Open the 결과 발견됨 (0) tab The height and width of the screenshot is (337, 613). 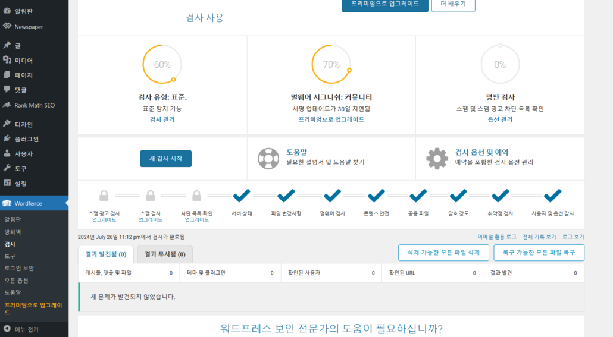(x=106, y=254)
